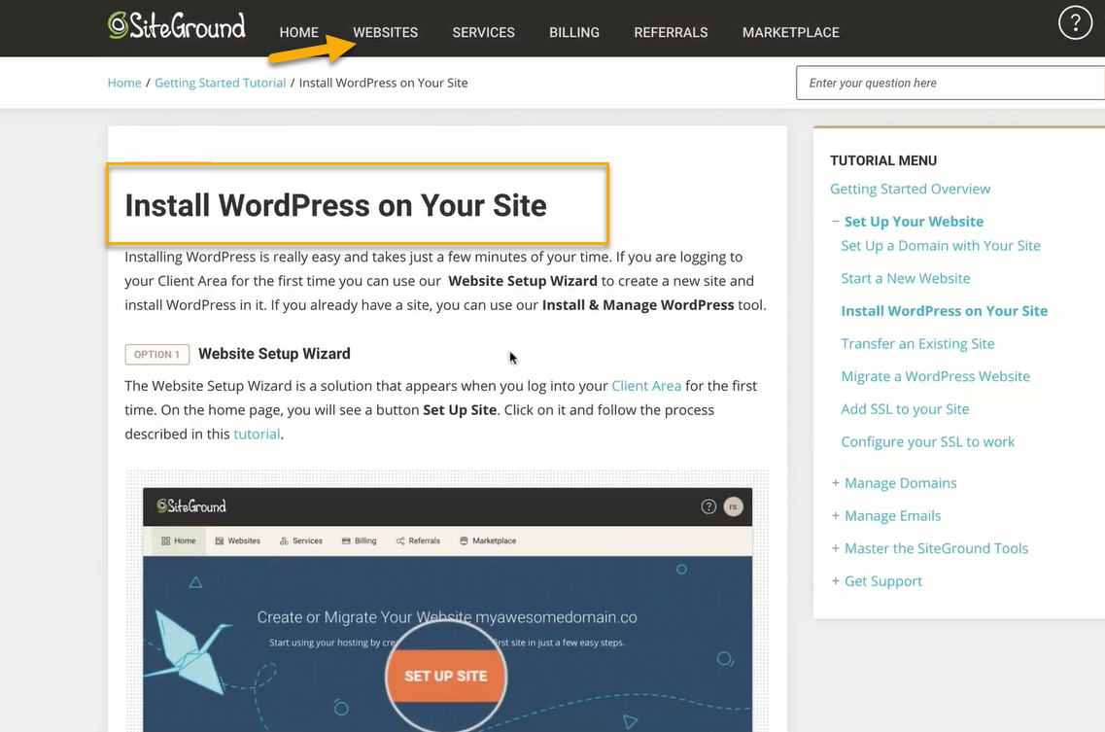The image size is (1105, 732).
Task: Open the REFERRALS menu item
Action: click(x=671, y=32)
